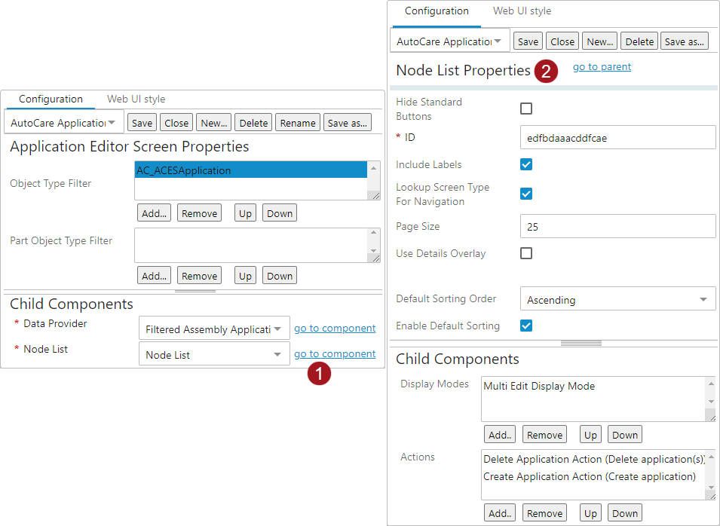Click Add... under Part Object Type Filter
The height and width of the screenshot is (526, 720).
(154, 275)
